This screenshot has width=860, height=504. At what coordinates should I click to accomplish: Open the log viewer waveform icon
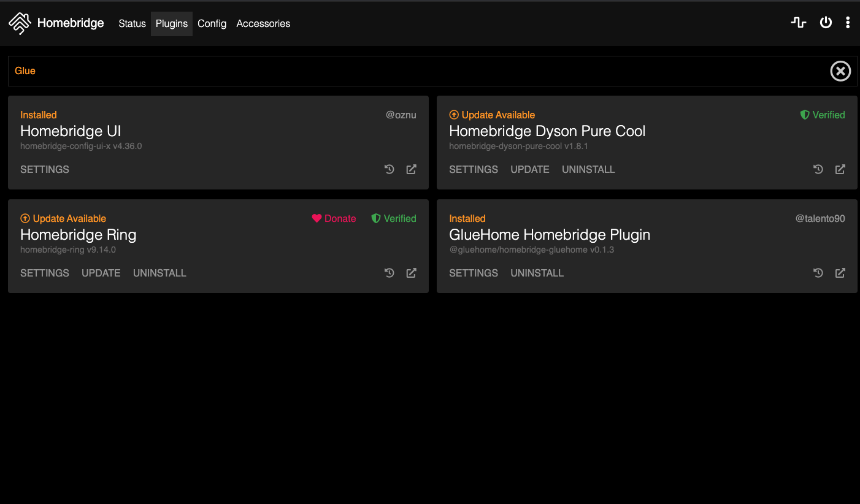coord(798,23)
